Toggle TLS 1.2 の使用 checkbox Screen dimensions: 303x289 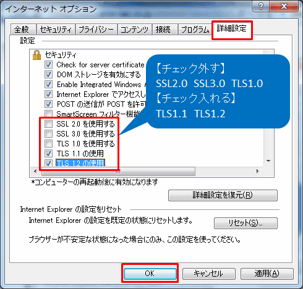point(48,163)
